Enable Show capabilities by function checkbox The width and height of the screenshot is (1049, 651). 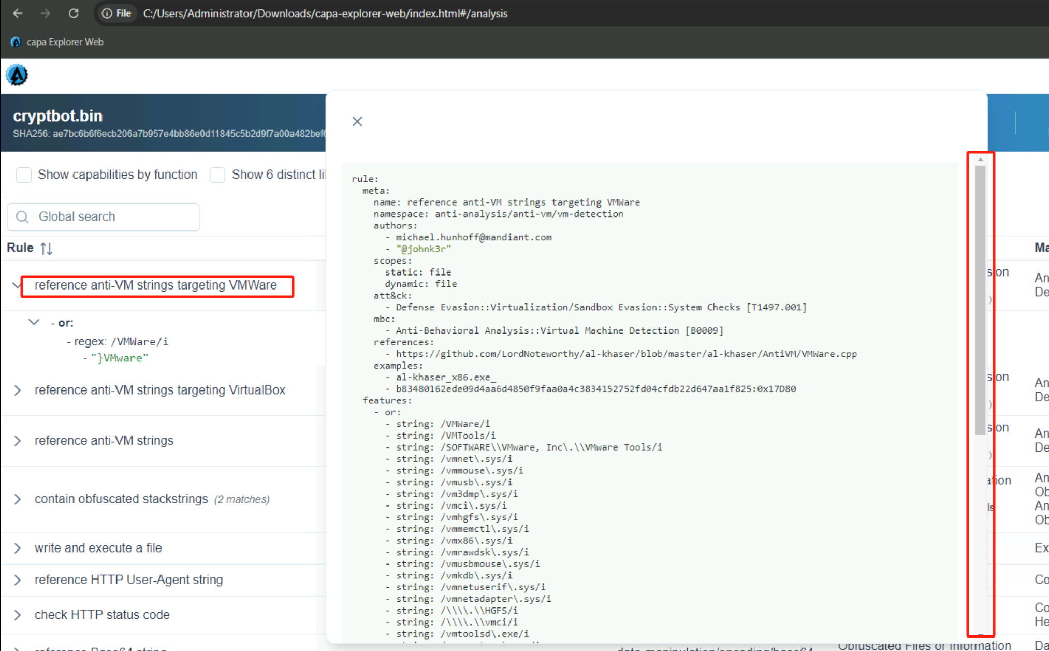click(24, 175)
